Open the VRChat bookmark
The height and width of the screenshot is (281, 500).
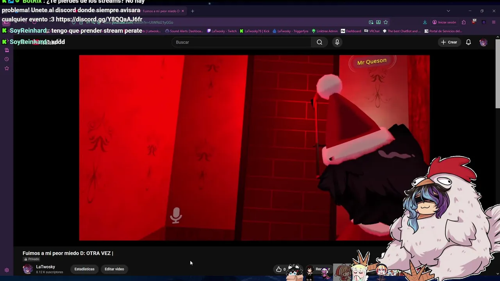click(x=372, y=31)
